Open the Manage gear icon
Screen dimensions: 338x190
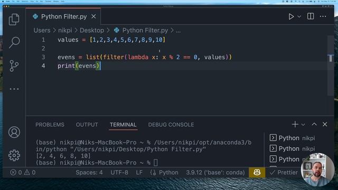point(14,155)
